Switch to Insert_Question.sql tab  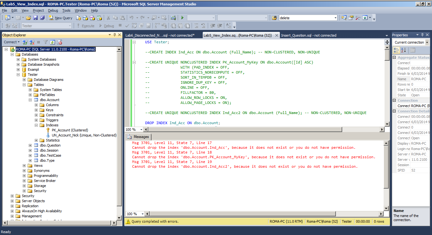(x=309, y=35)
